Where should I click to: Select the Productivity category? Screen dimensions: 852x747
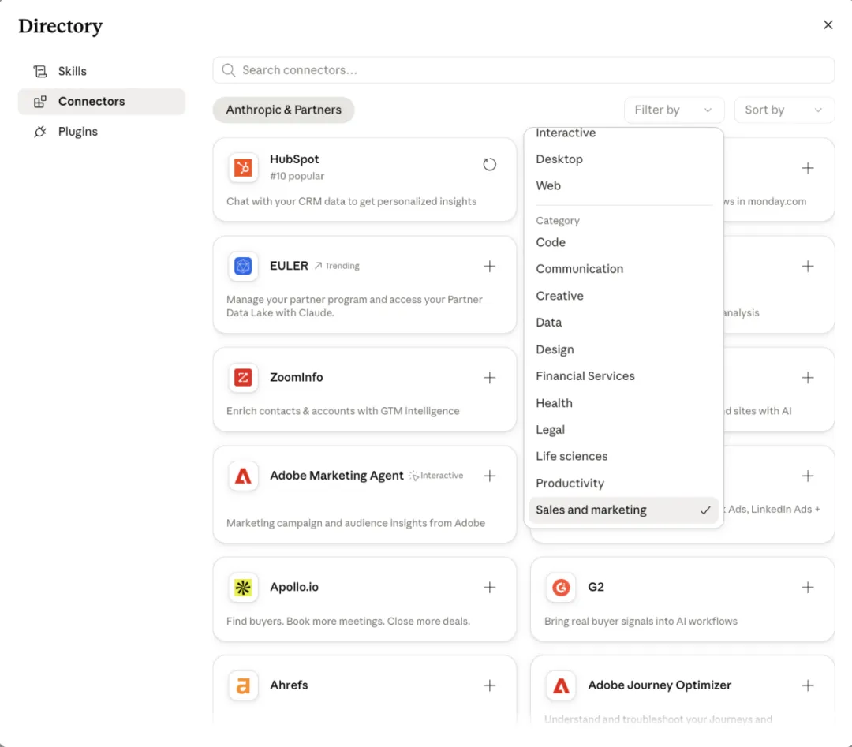pyautogui.click(x=624, y=484)
